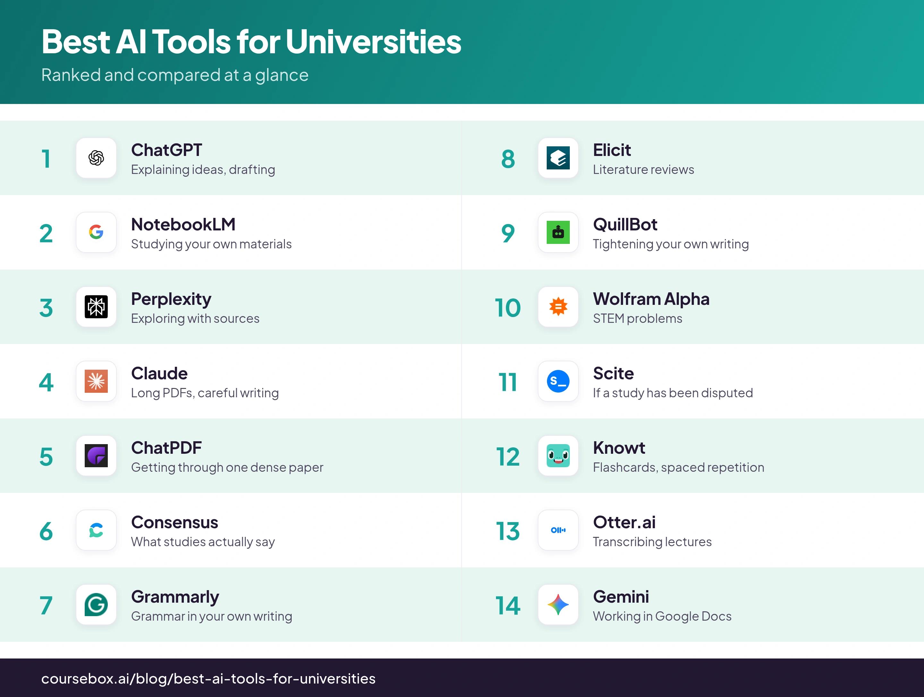Open the coursebox.ai blog URL in footer

(209, 679)
